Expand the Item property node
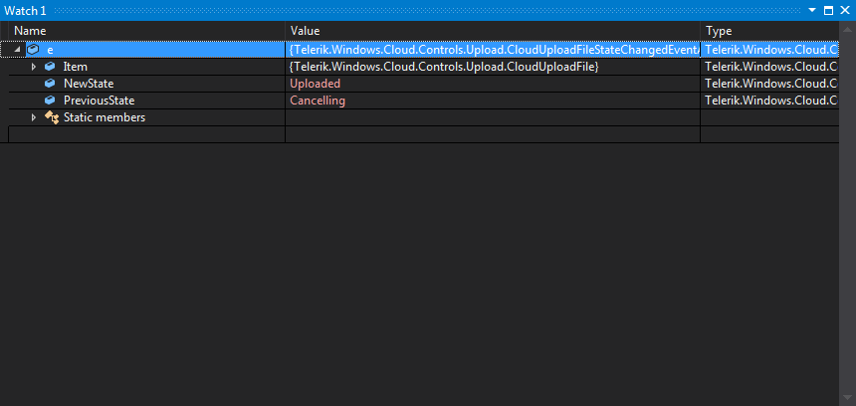The height and width of the screenshot is (406, 856). click(34, 67)
